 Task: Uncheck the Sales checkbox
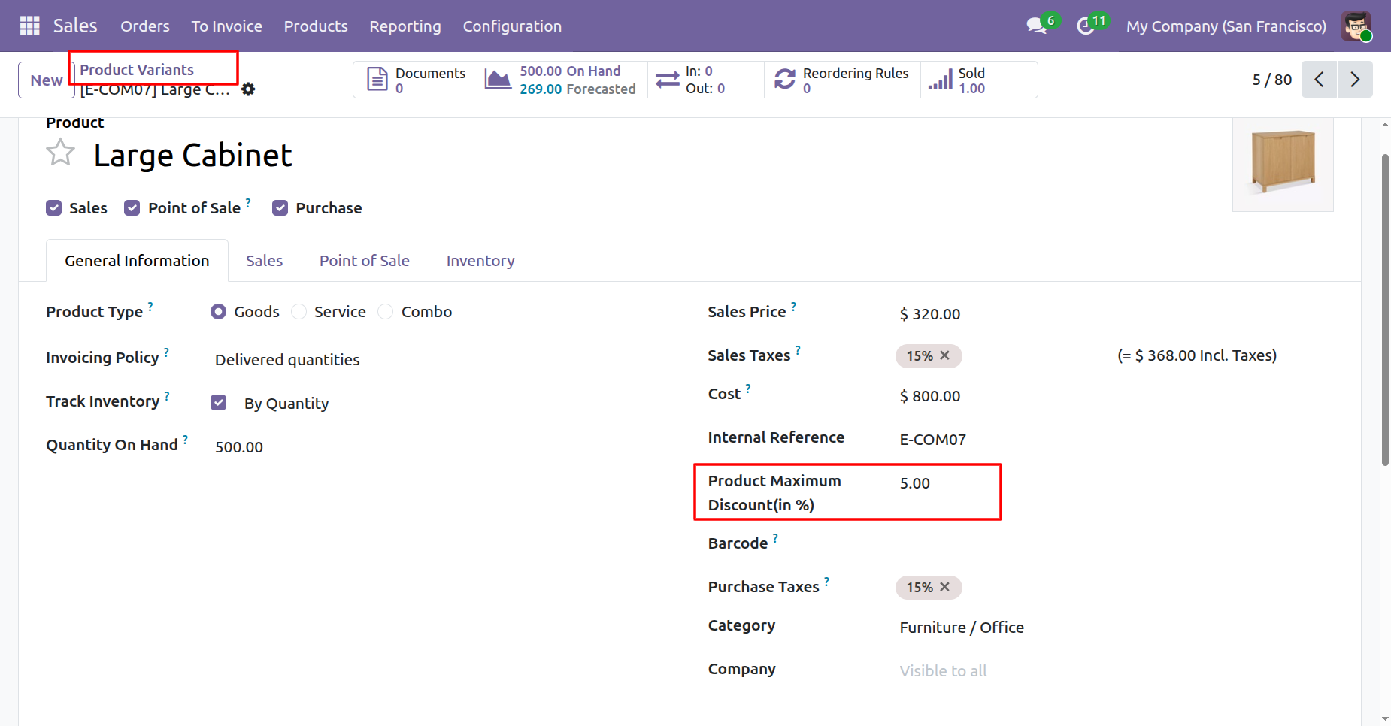click(53, 208)
